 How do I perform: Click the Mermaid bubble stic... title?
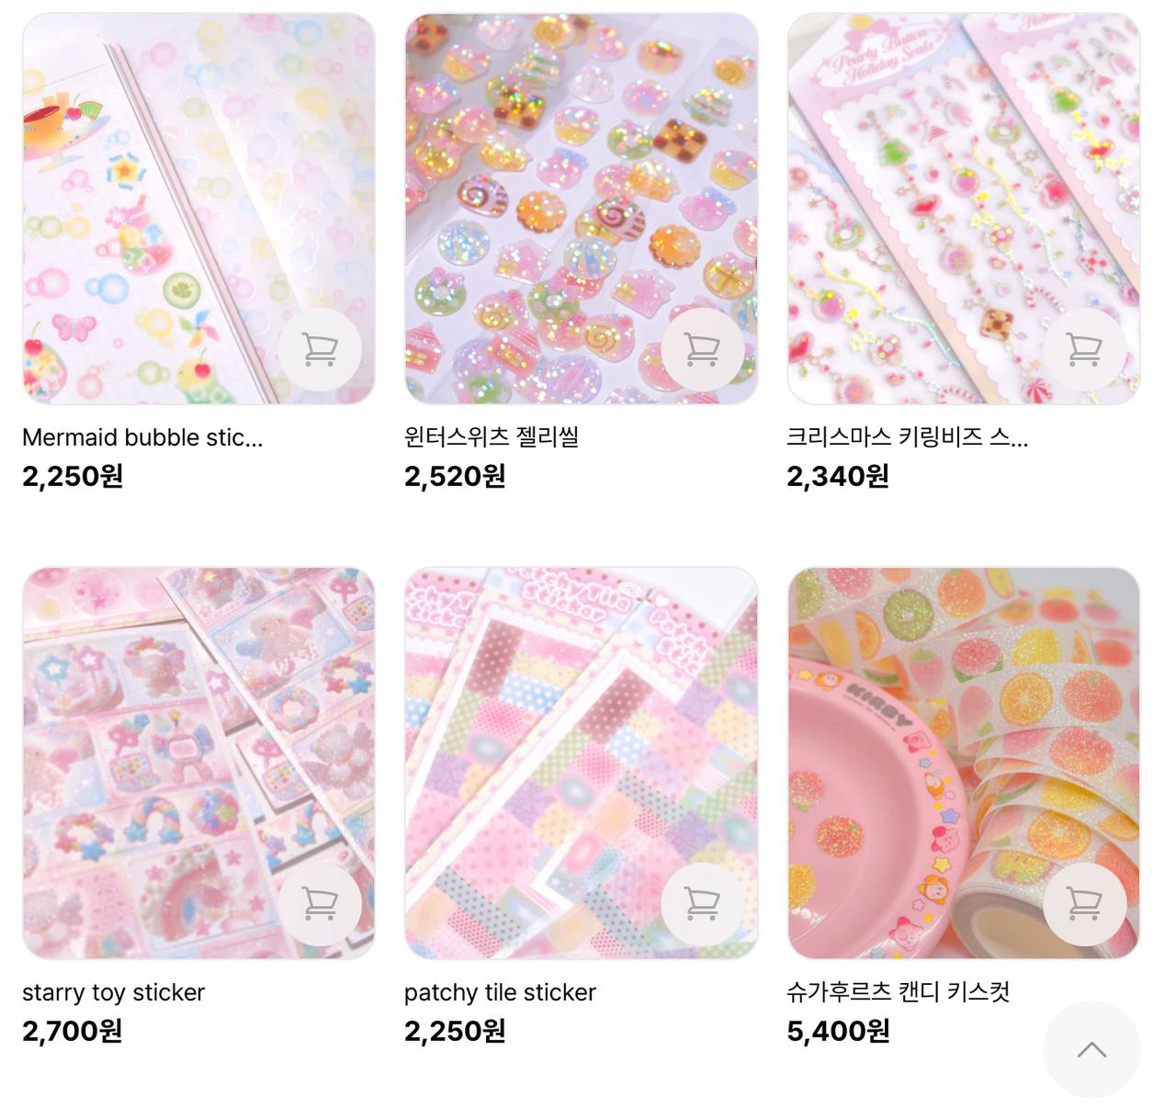click(142, 437)
